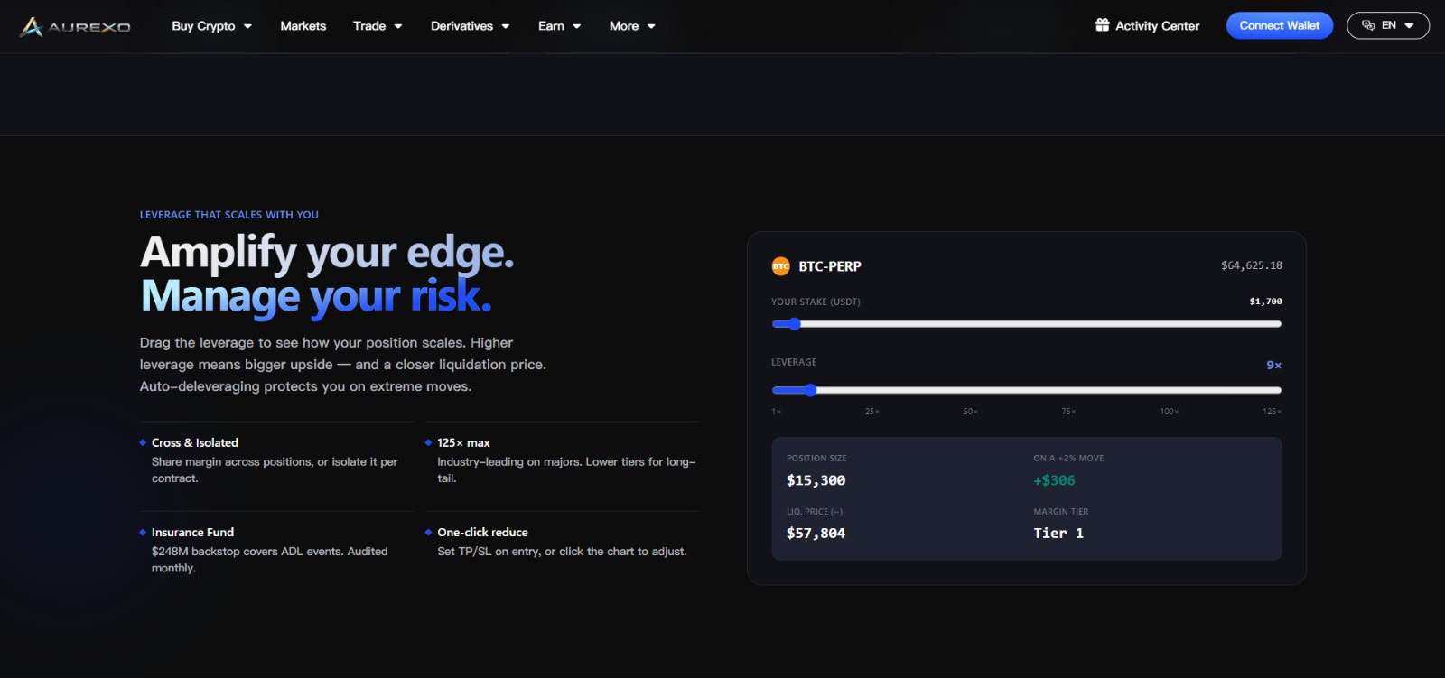Click the 'Industry-leading on majors' description

(x=566, y=470)
